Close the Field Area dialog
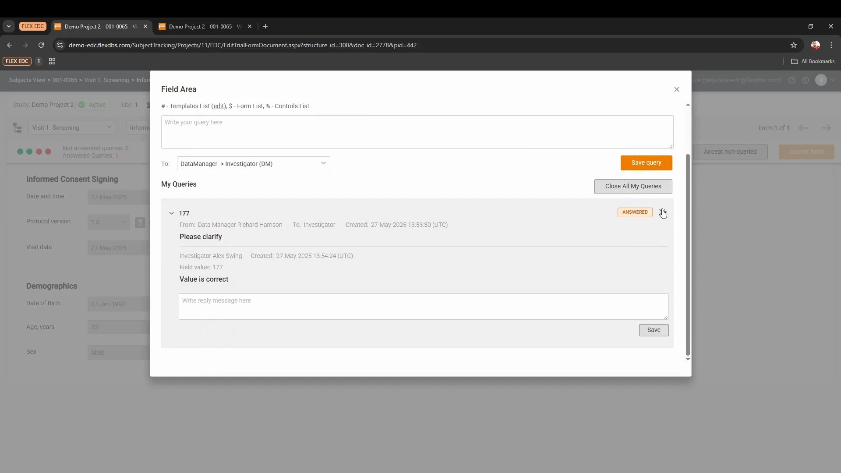 click(x=676, y=89)
